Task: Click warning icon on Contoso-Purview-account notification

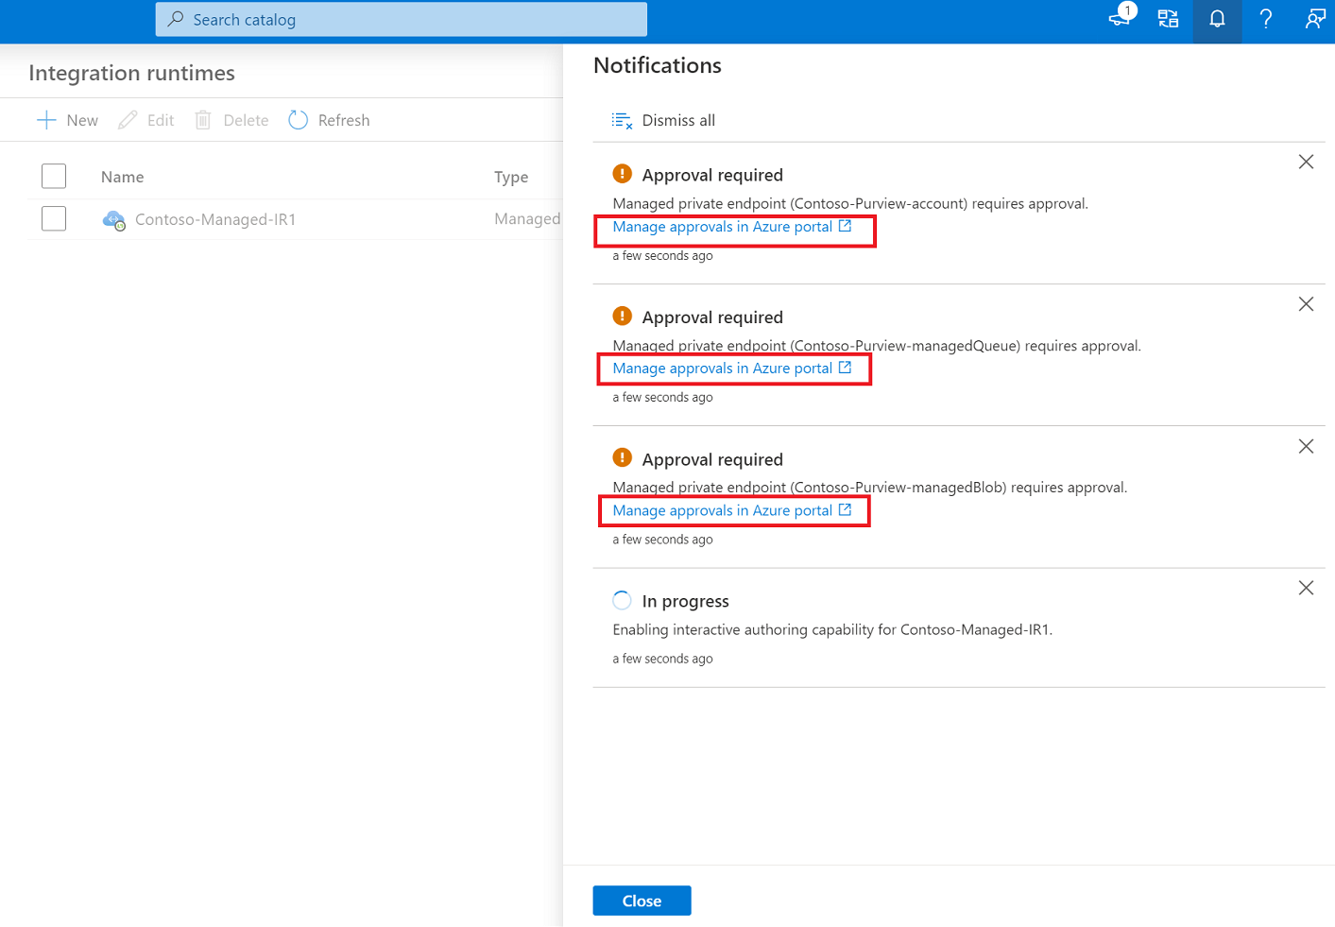Action: click(x=622, y=174)
